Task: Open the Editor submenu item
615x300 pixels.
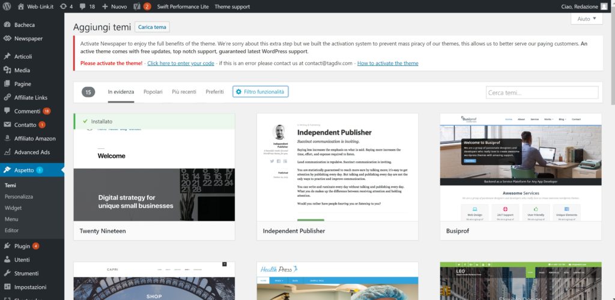Action: (x=12, y=230)
